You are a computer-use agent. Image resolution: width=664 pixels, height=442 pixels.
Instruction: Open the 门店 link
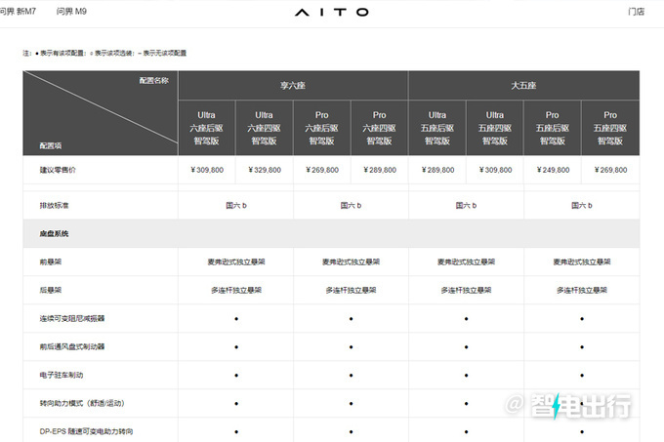pyautogui.click(x=636, y=12)
